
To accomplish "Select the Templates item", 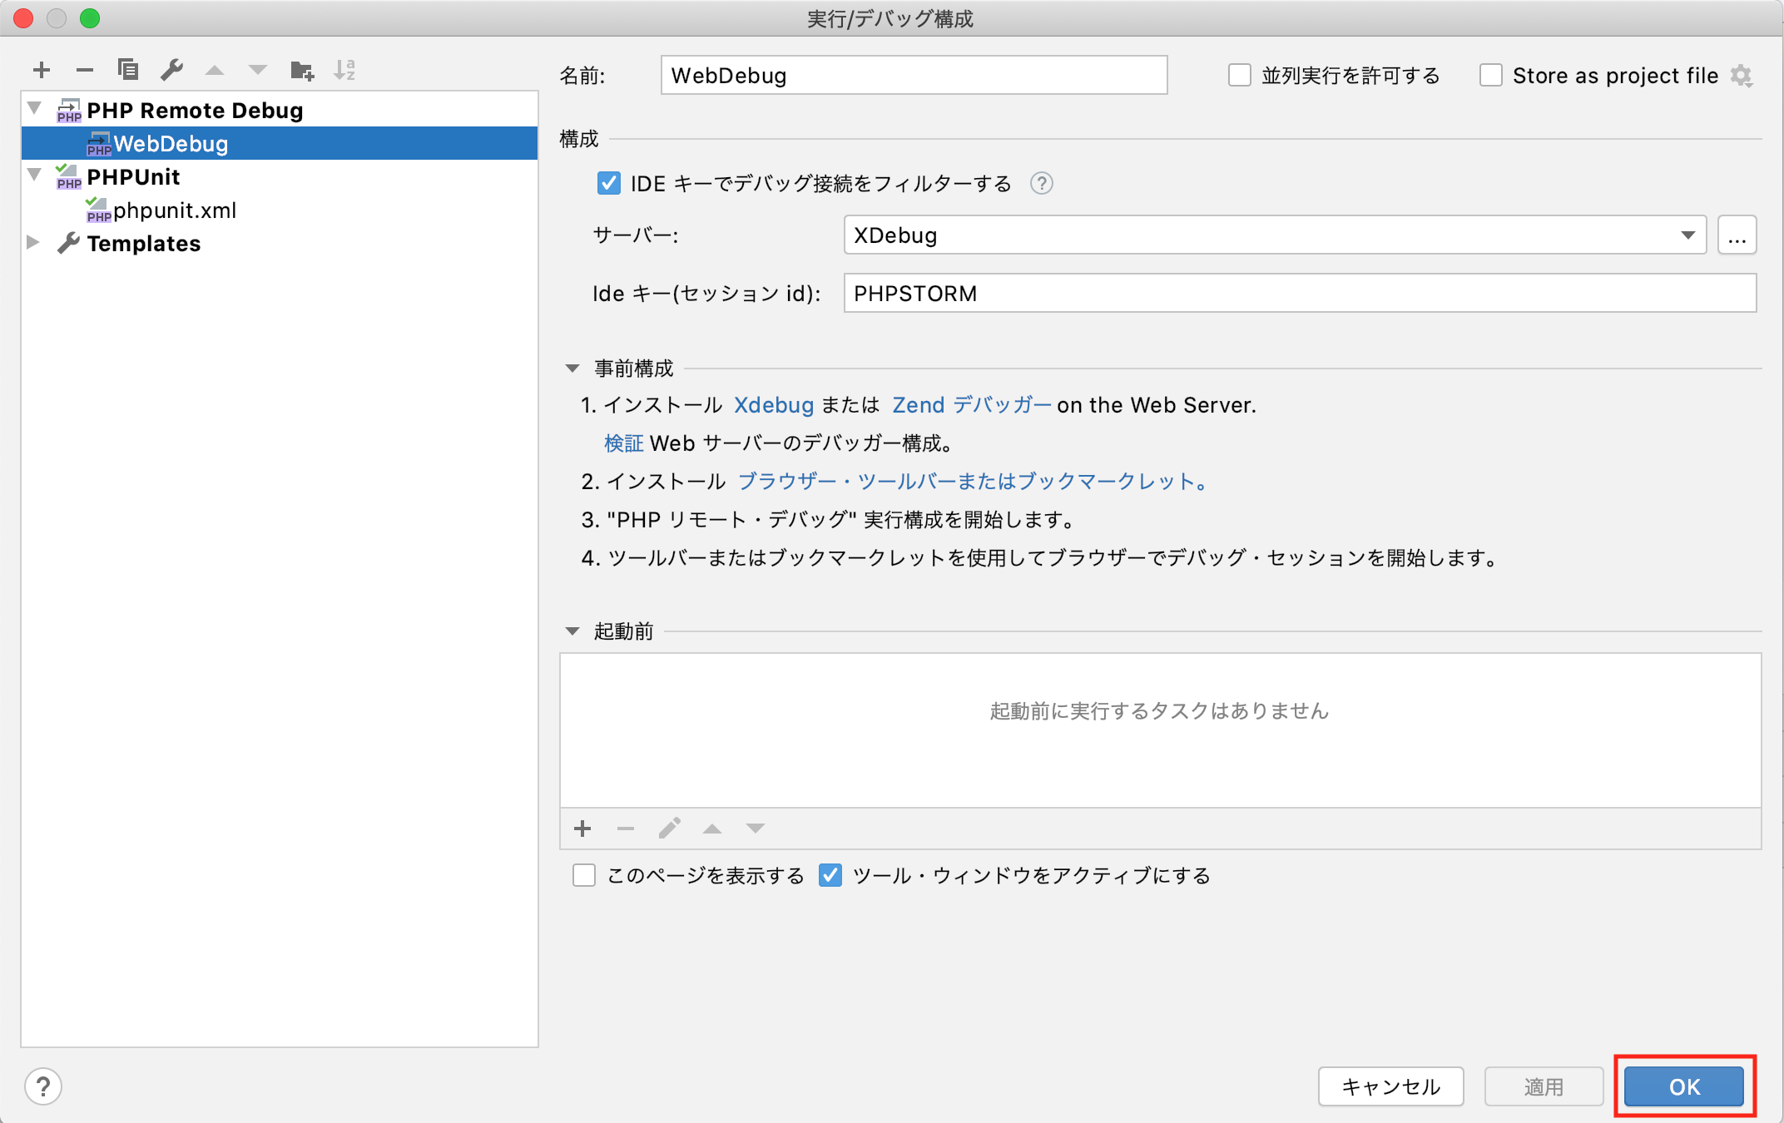I will [143, 243].
